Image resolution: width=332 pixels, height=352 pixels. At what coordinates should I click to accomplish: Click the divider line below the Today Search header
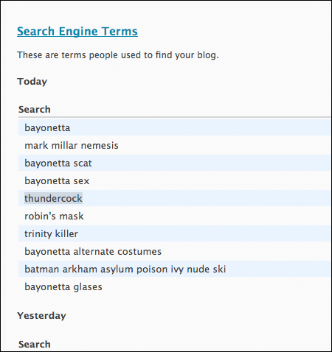[174, 117]
